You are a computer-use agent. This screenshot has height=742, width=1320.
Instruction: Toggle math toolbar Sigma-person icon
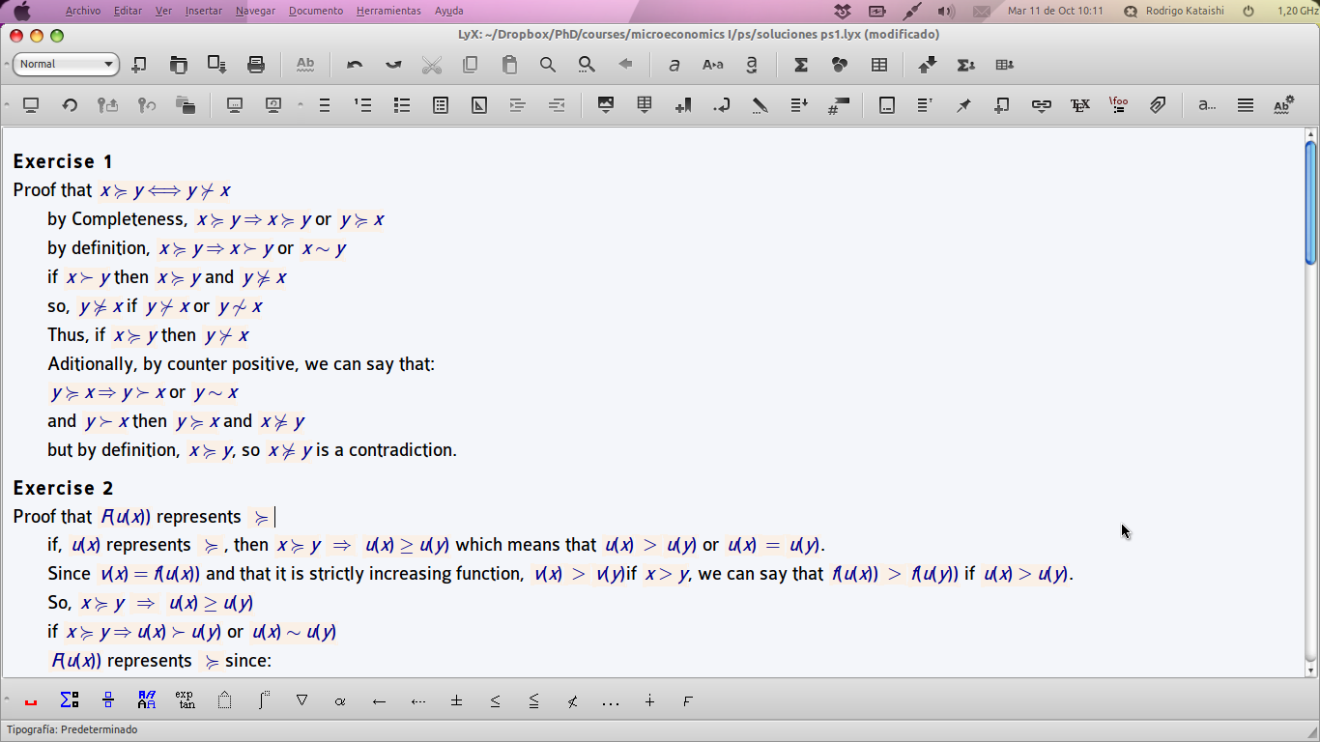[966, 65]
